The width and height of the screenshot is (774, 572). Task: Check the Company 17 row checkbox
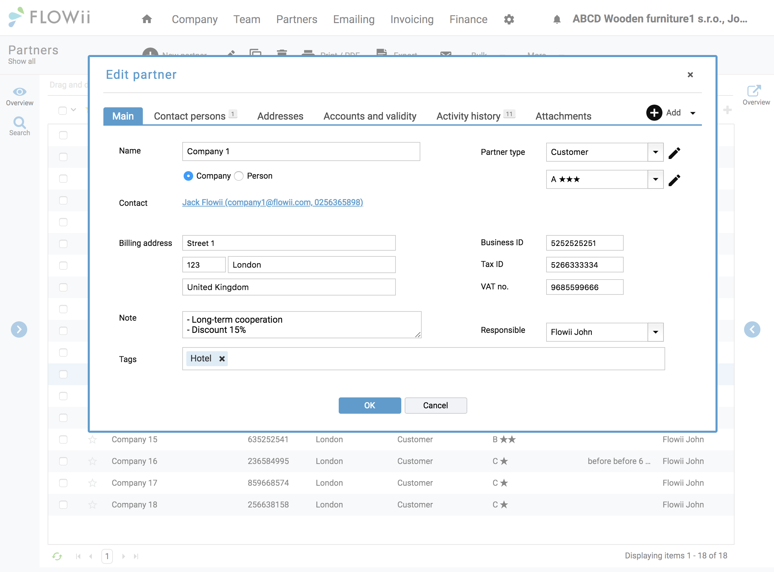pyautogui.click(x=63, y=483)
